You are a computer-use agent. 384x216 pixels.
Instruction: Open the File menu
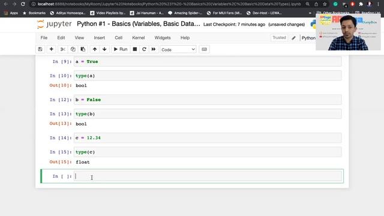44,38
